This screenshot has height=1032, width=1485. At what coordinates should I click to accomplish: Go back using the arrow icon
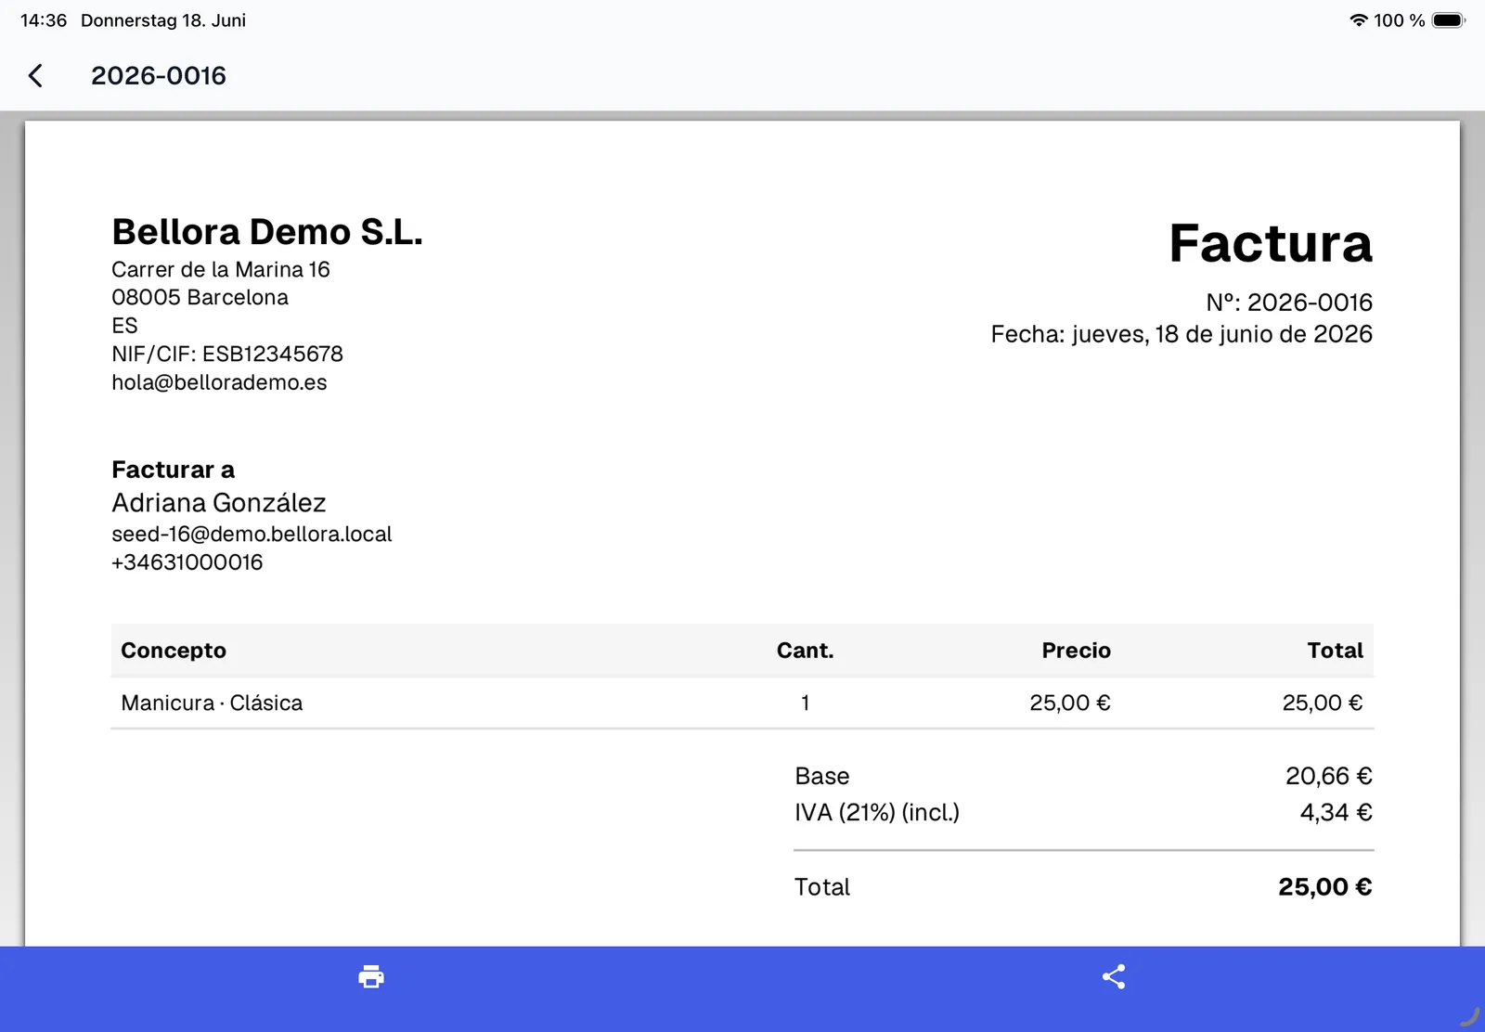coord(36,76)
